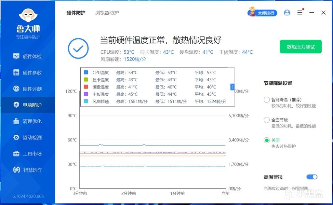The width and height of the screenshot is (333, 205).
Task: Click the 2分钟前 time axis label
Action: click(x=128, y=193)
